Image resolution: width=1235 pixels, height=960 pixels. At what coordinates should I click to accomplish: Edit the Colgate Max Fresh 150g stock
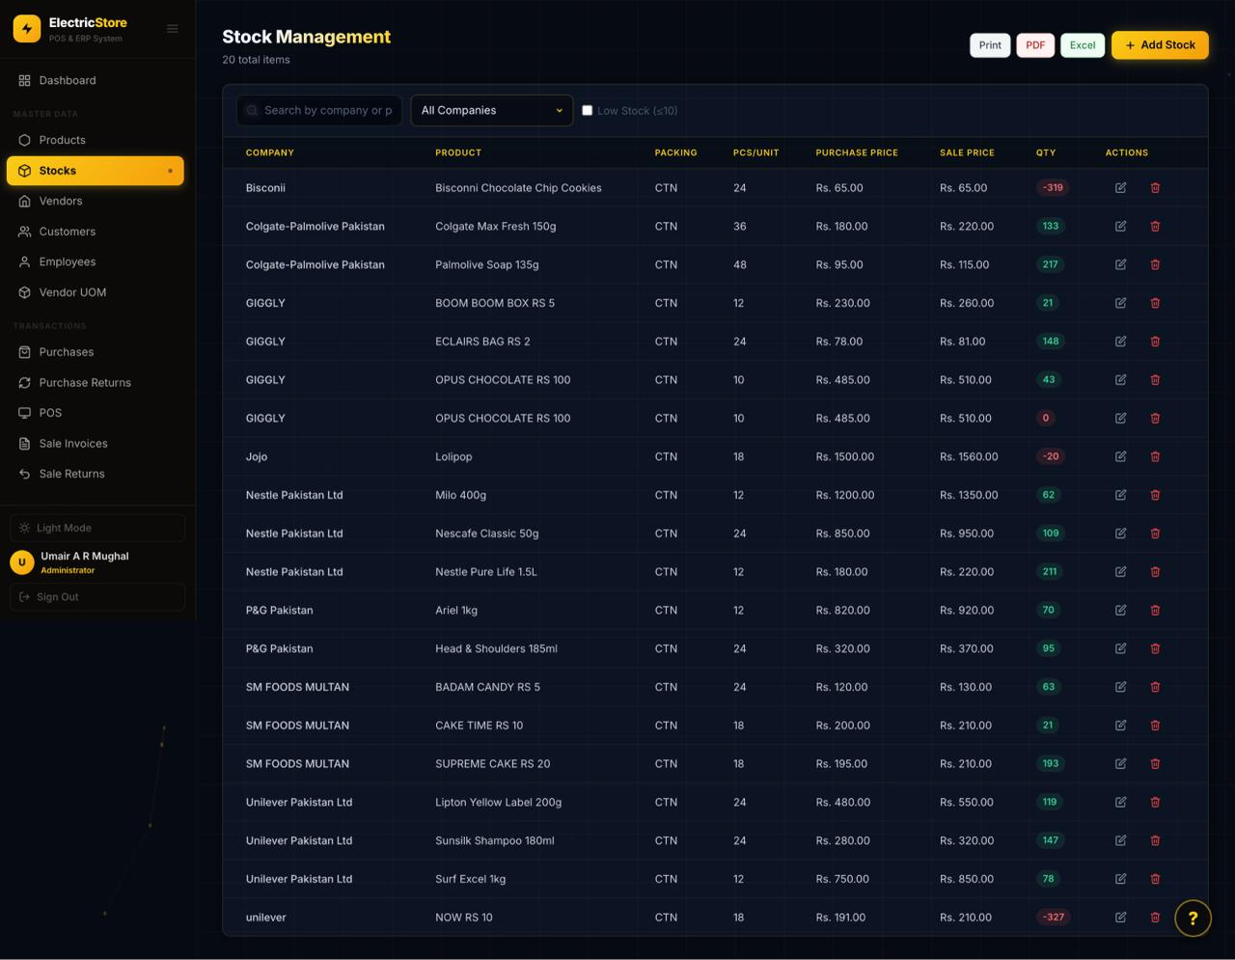point(1120,226)
